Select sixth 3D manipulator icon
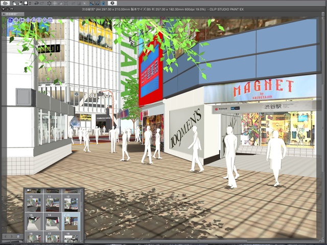Image resolution: width=327 pixels, height=245 pixels. tap(39, 20)
